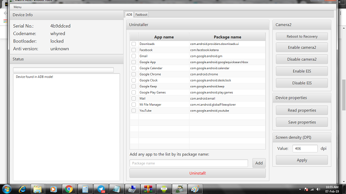This screenshot has width=346, height=194.
Task: Open the notepad taskbar icon
Action: pos(116,189)
